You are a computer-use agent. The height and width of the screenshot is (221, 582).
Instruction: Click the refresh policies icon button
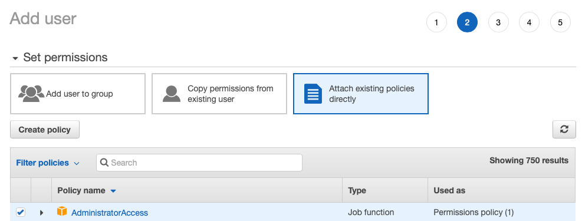[x=564, y=130]
